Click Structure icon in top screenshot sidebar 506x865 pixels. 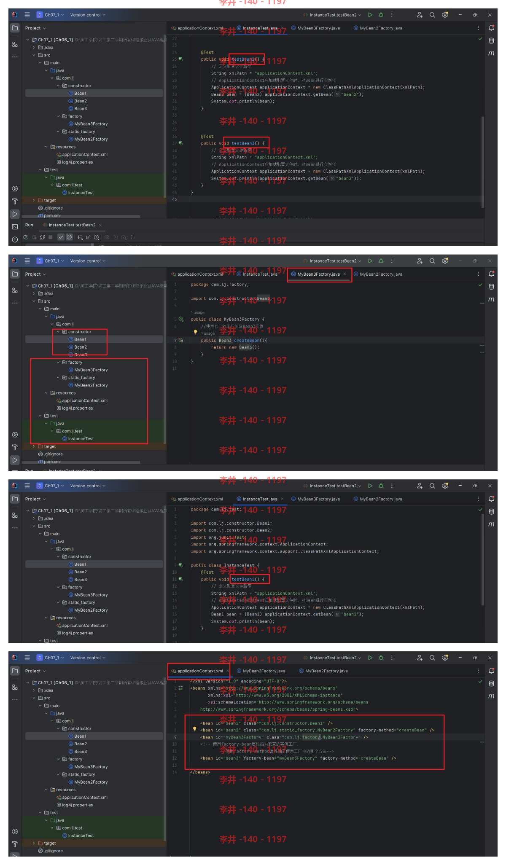pos(15,44)
